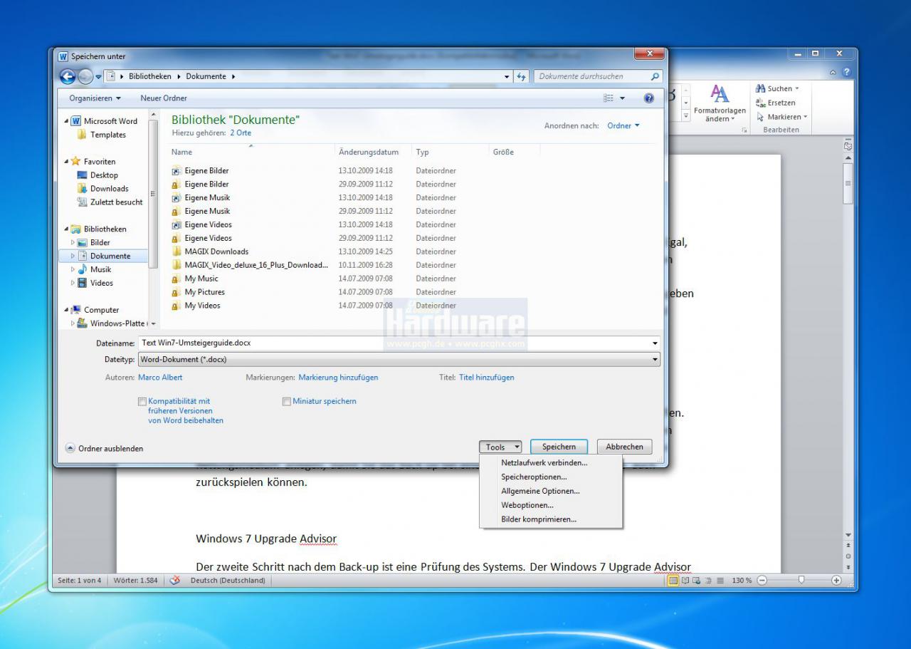The height and width of the screenshot is (649, 911).
Task: Open the Organisieren dropdown
Action: coord(95,98)
